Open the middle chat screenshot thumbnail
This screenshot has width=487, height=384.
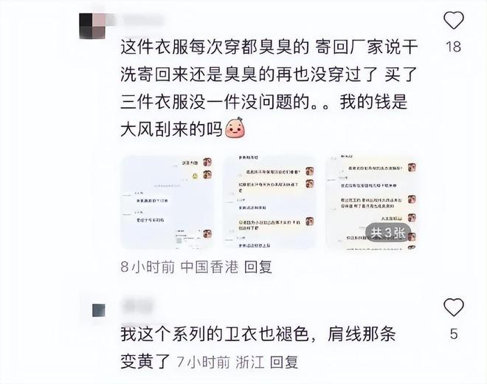tap(269, 202)
